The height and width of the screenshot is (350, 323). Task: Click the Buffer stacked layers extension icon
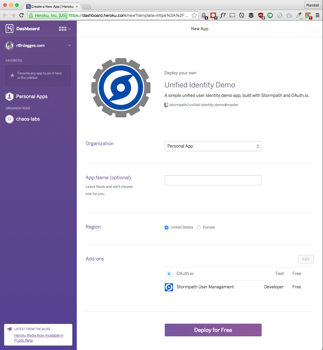tap(251, 15)
